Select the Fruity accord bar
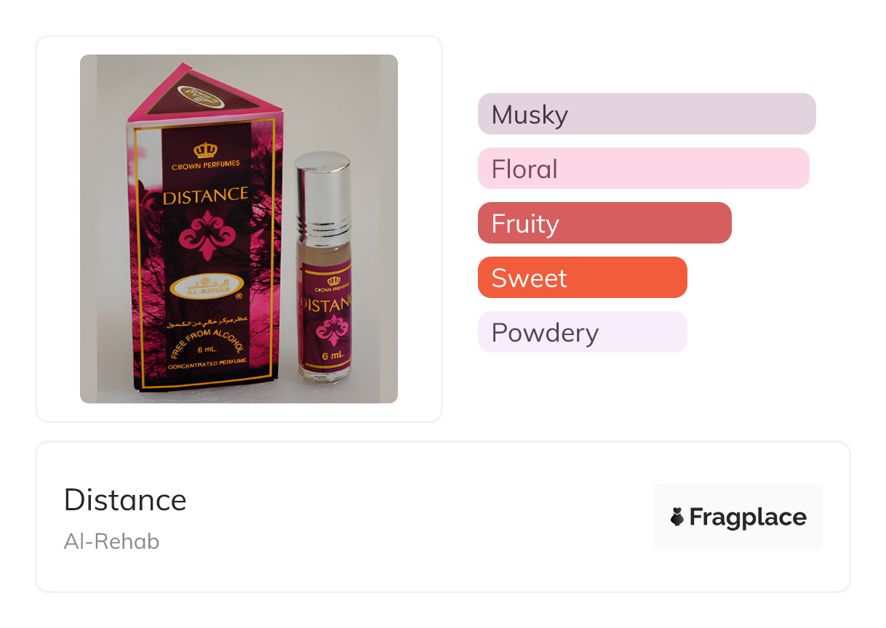Viewport: 886px width, 628px height. [x=604, y=223]
